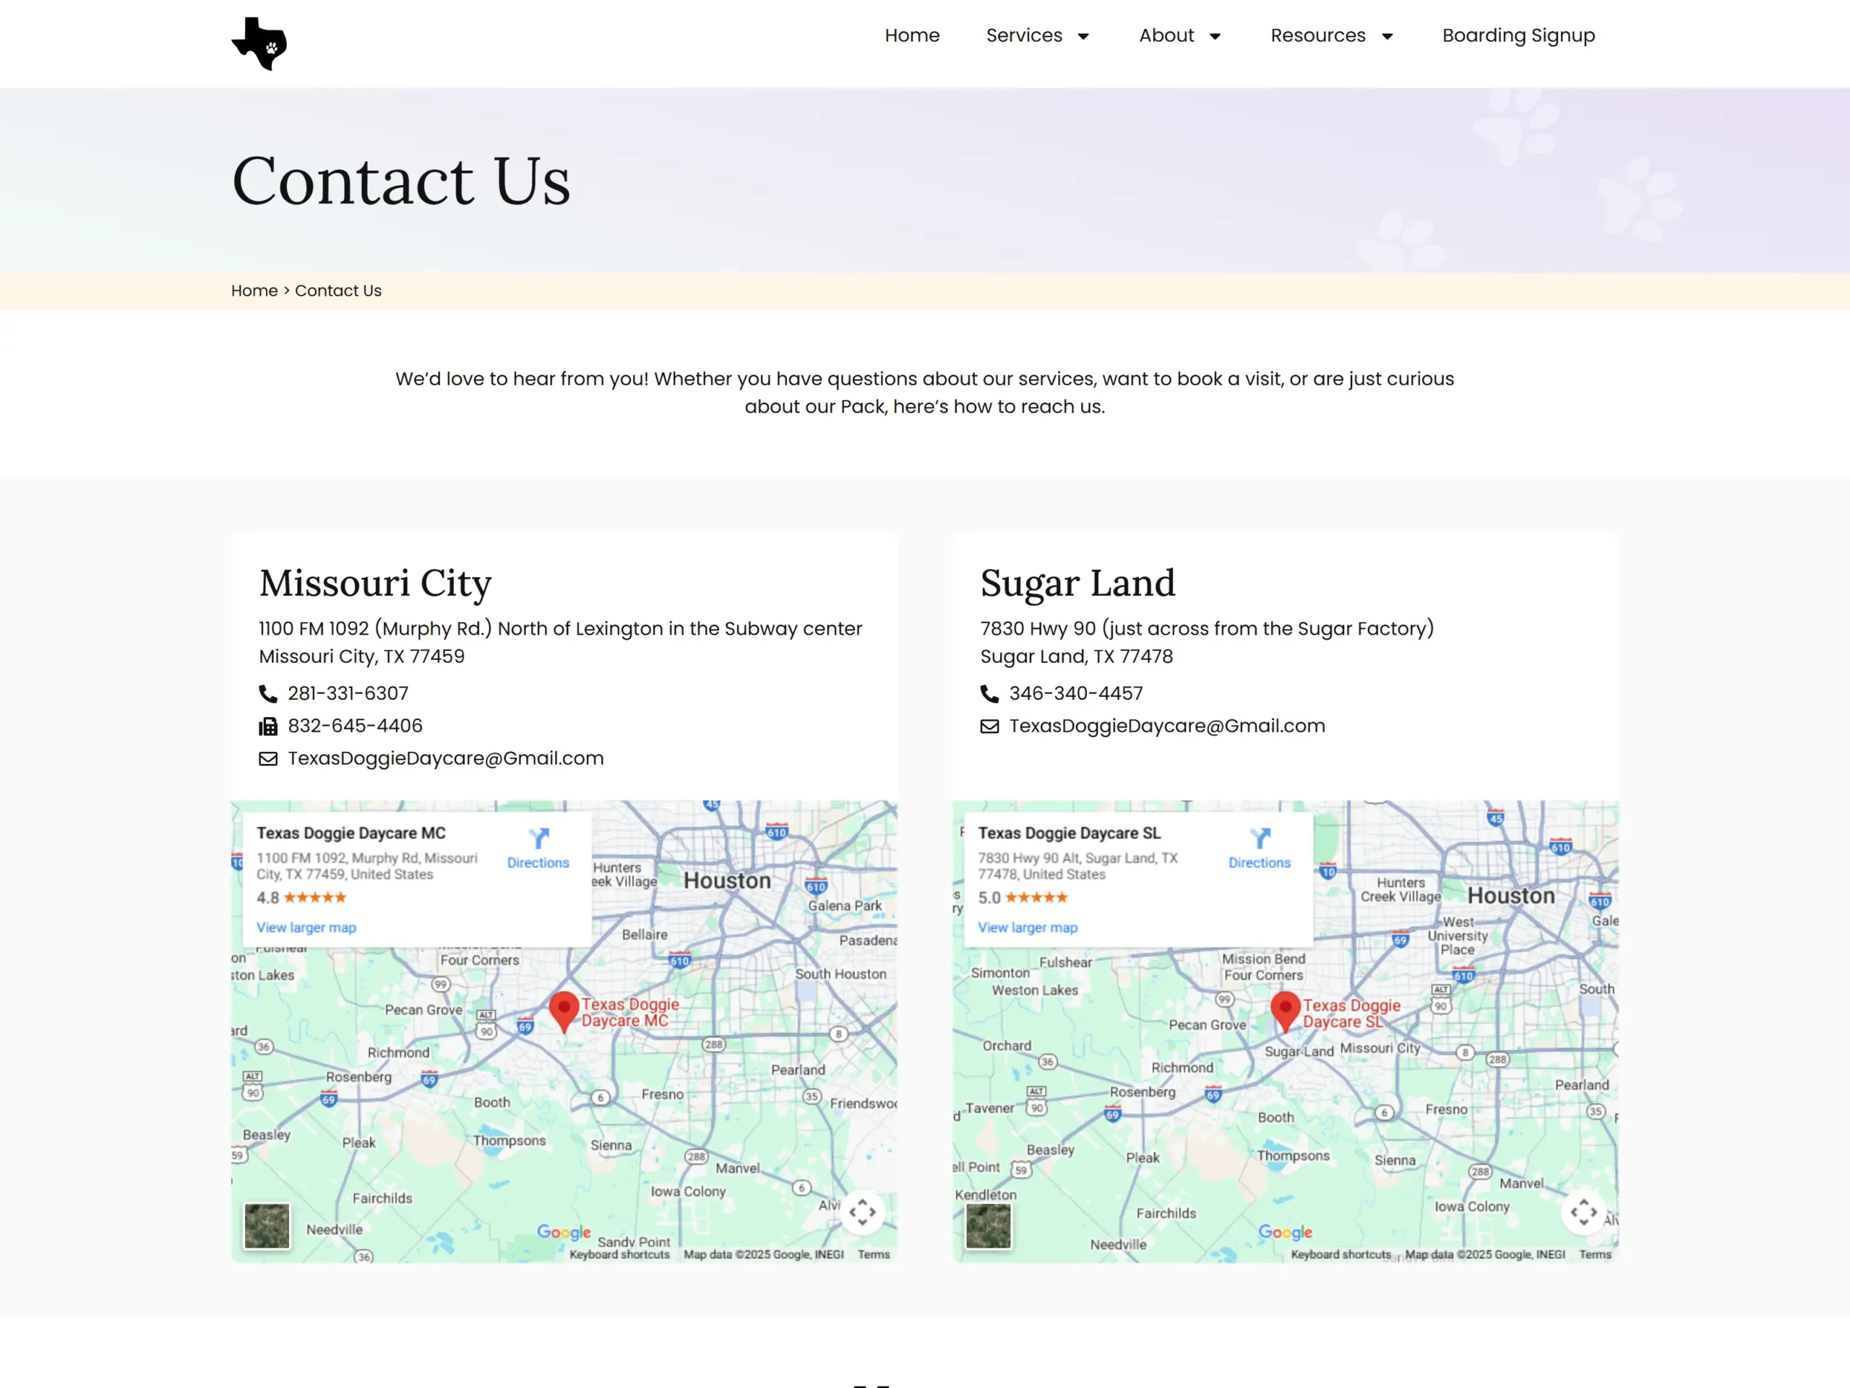Open Boarding Signup page
The width and height of the screenshot is (1850, 1388).
pyautogui.click(x=1518, y=35)
